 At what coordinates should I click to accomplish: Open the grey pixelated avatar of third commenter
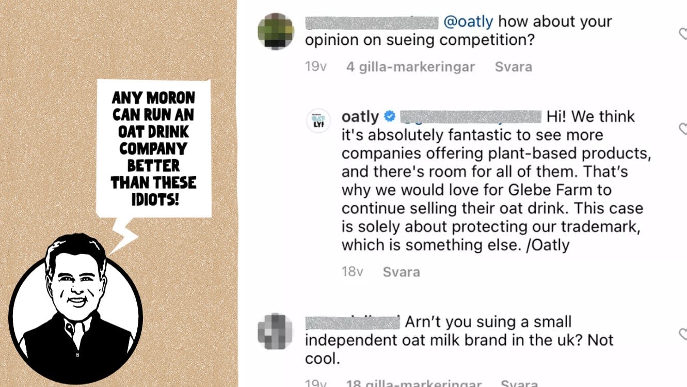click(275, 331)
